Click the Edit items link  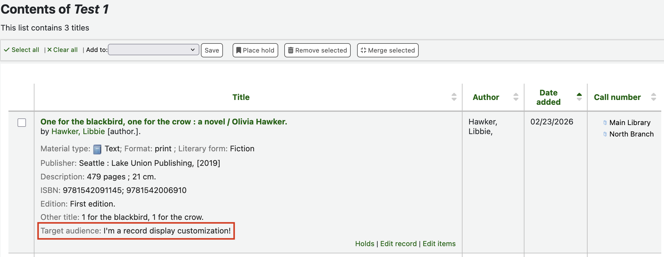point(439,244)
